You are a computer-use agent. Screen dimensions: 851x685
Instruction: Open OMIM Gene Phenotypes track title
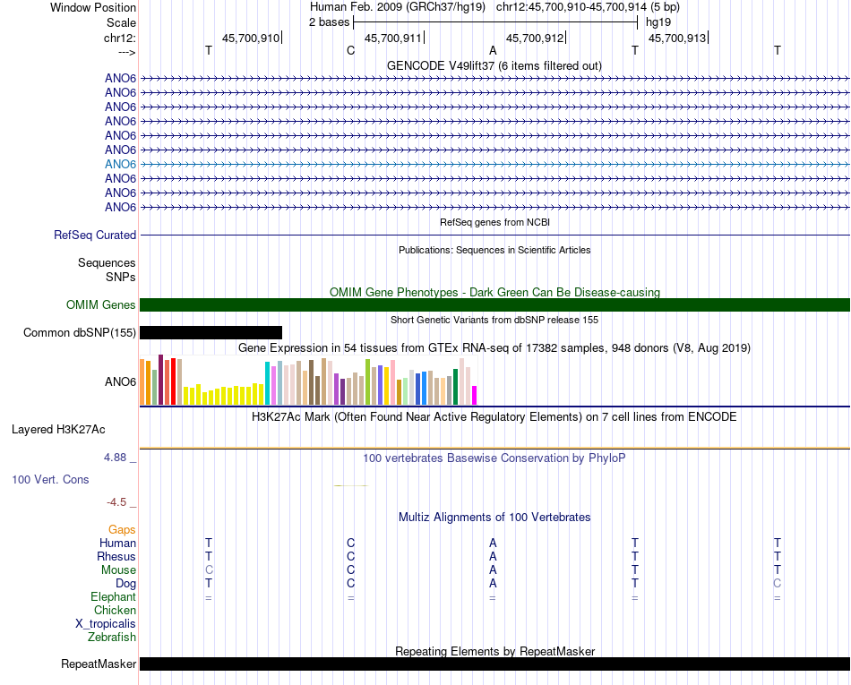coord(494,292)
